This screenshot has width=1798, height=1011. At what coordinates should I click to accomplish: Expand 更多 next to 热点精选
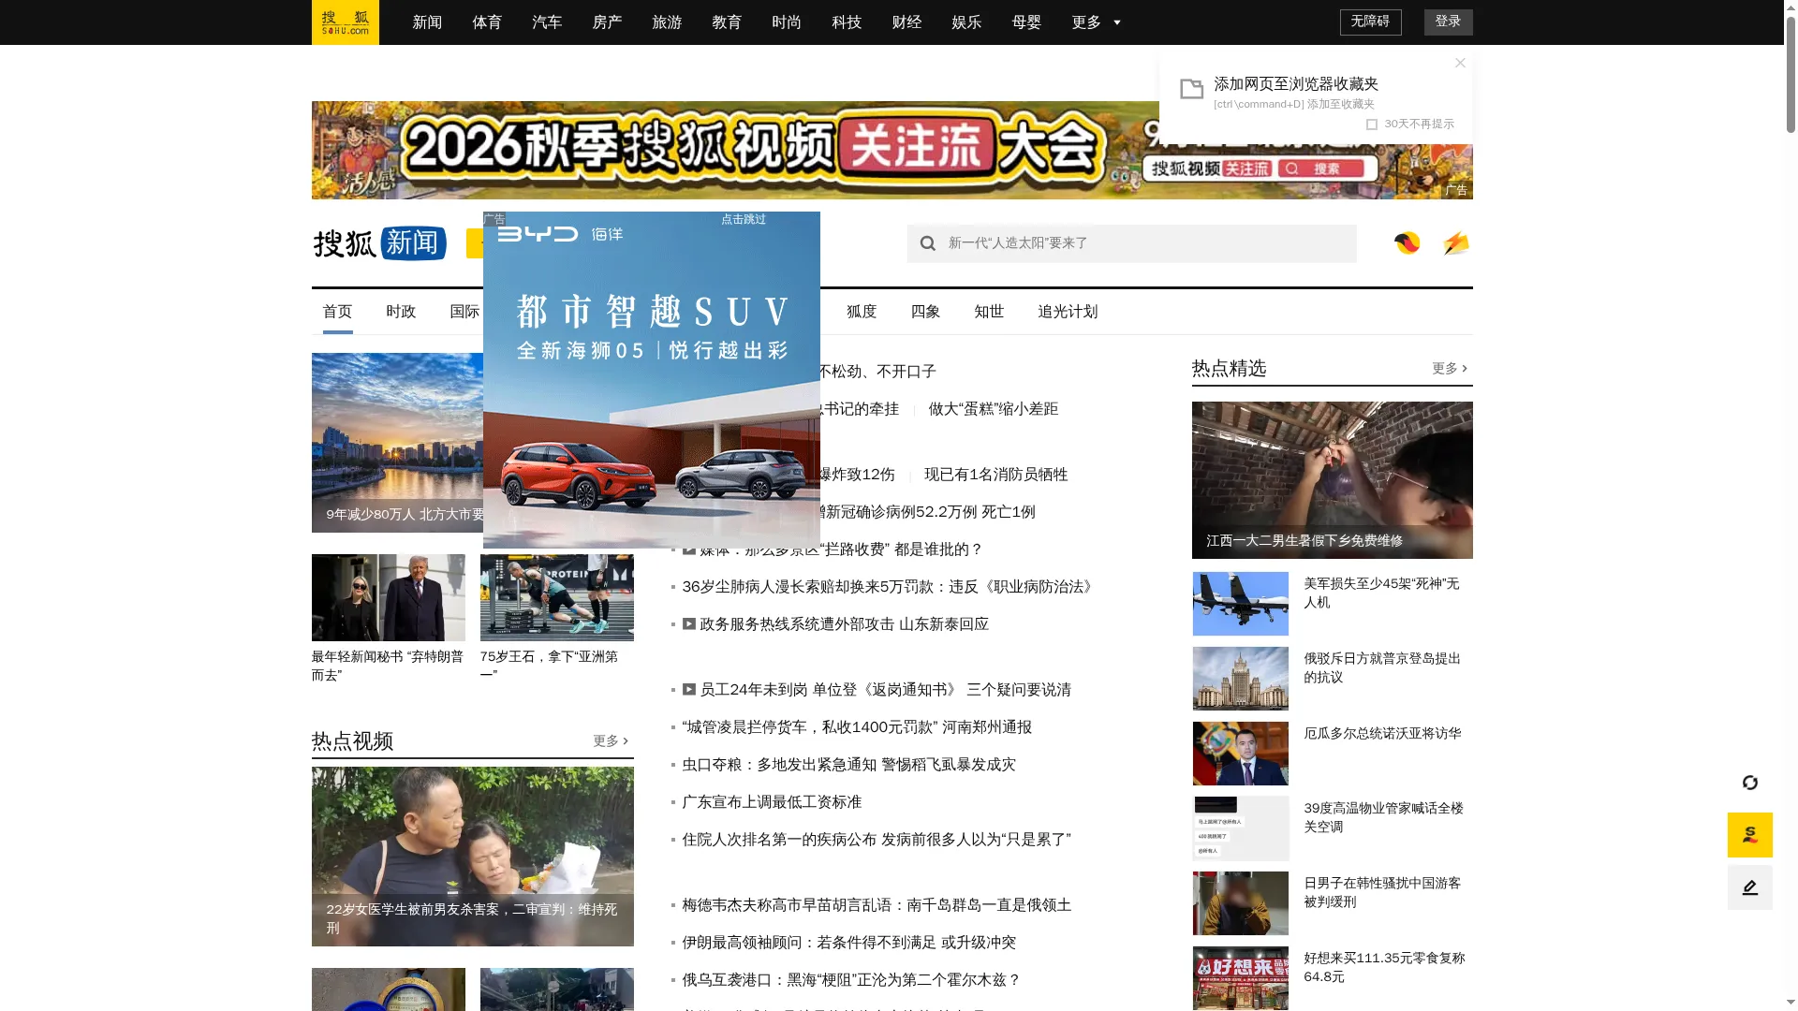coord(1450,369)
